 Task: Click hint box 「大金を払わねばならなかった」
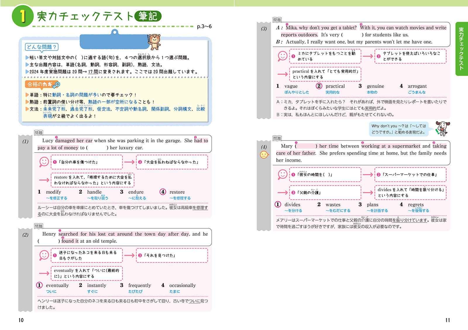point(172,162)
